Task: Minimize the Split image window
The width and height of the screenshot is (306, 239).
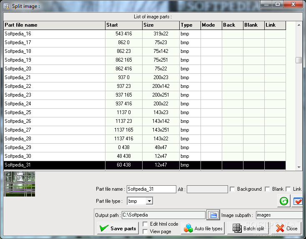Action: (x=266, y=4)
